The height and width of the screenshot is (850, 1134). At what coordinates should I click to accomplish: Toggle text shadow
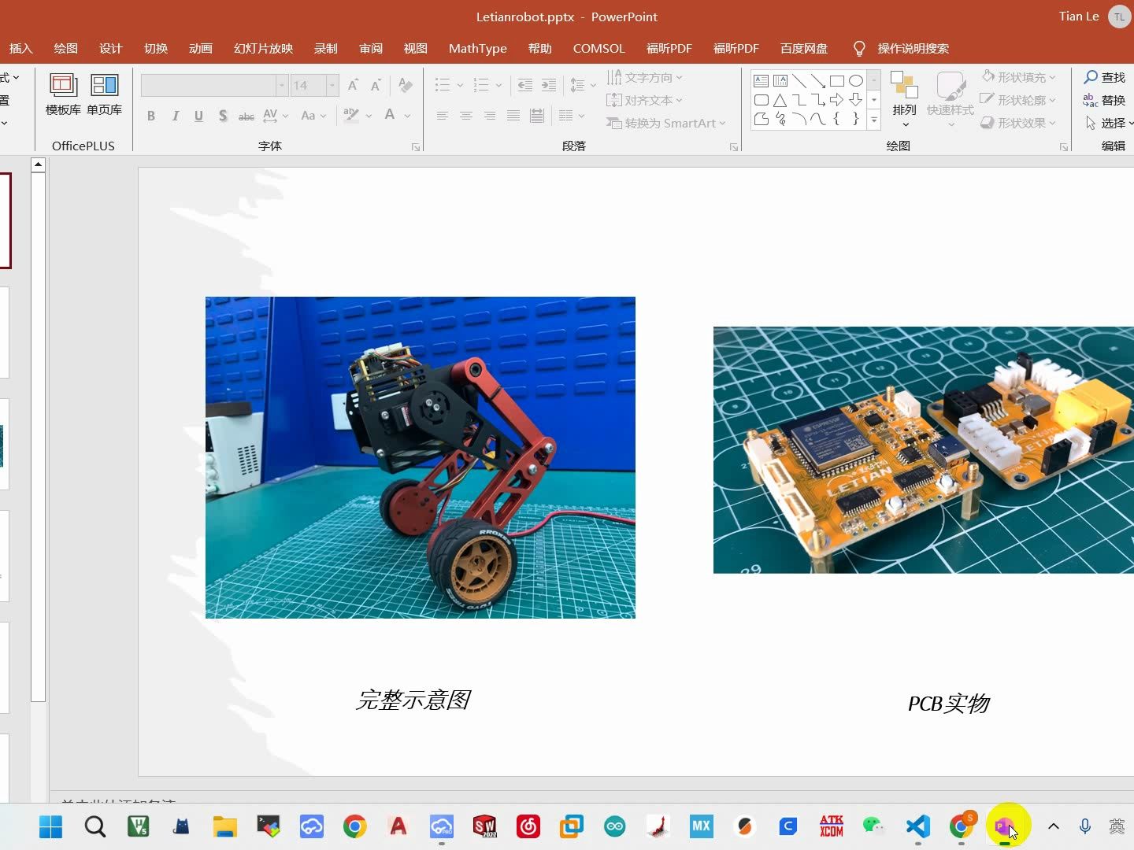tap(223, 116)
